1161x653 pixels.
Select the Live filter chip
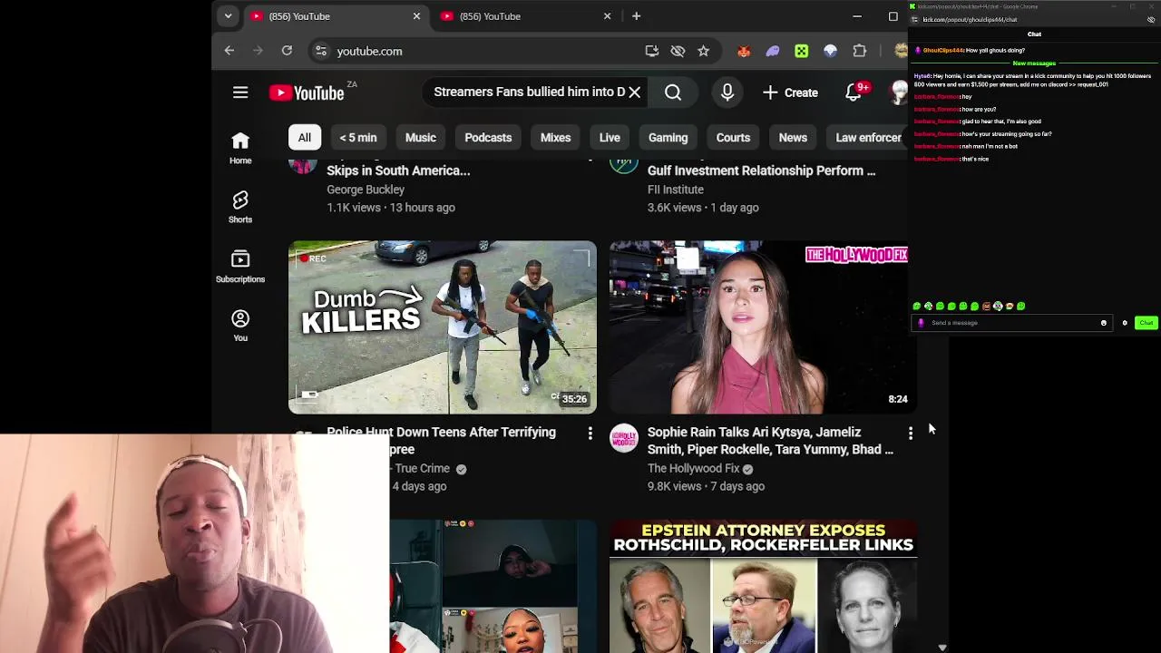pos(610,138)
